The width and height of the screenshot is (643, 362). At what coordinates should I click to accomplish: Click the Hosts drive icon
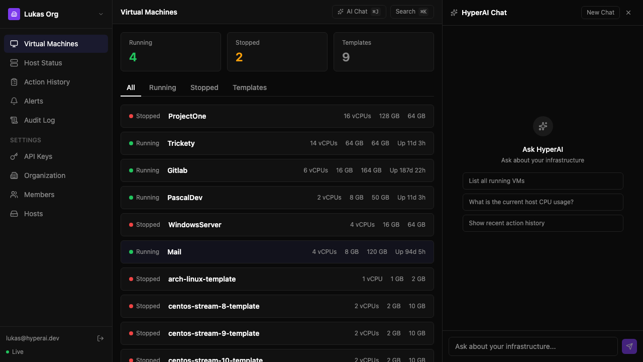[x=14, y=214]
